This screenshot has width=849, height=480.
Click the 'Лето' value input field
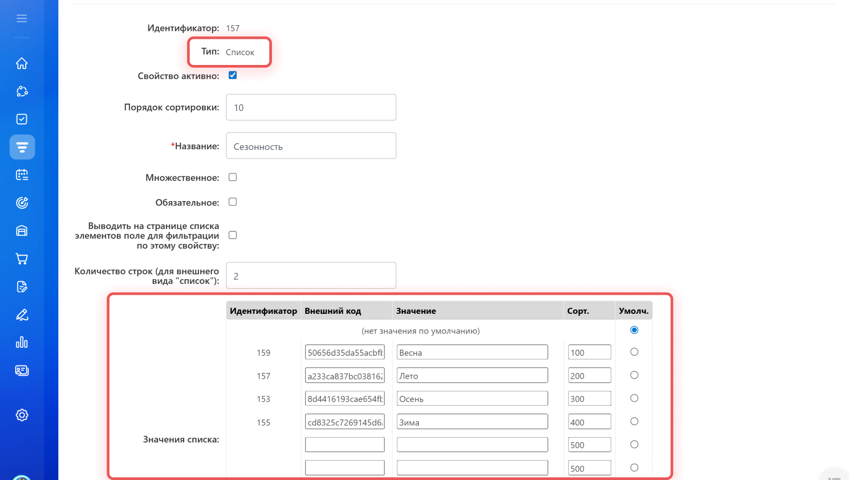point(472,376)
